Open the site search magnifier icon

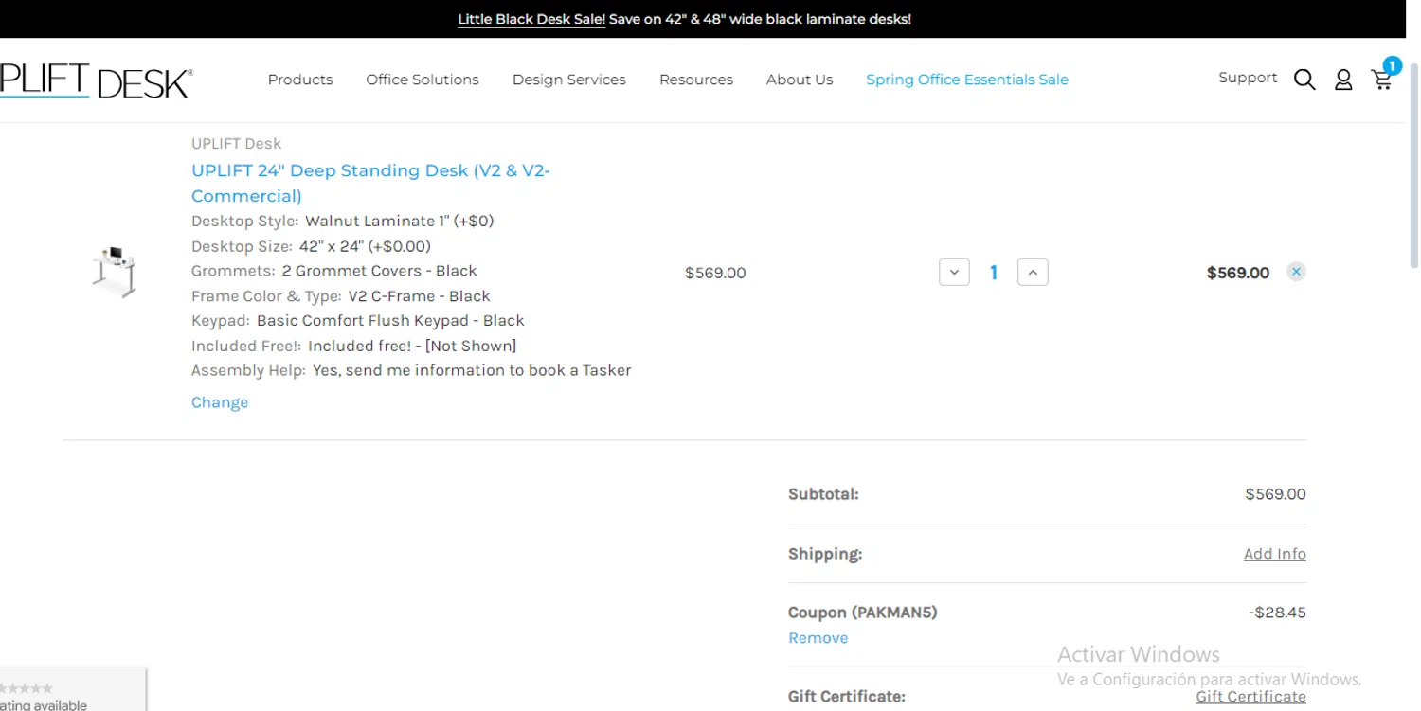coord(1304,80)
